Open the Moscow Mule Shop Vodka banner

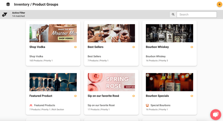(53, 33)
